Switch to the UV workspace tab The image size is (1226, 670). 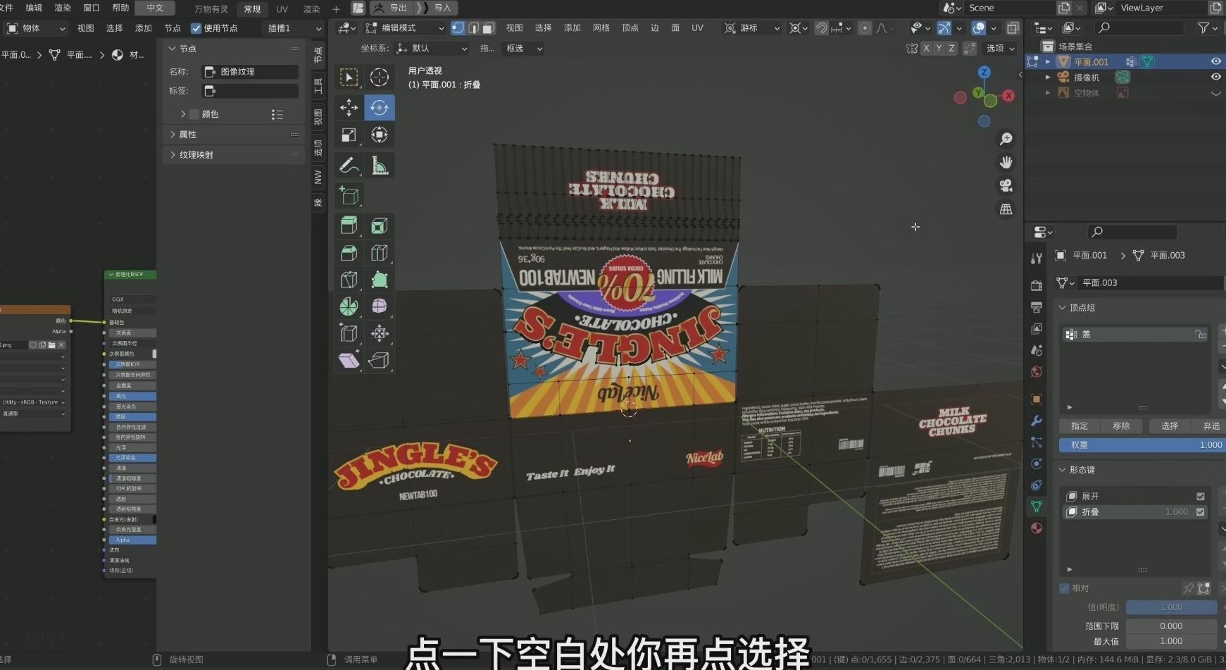[282, 9]
